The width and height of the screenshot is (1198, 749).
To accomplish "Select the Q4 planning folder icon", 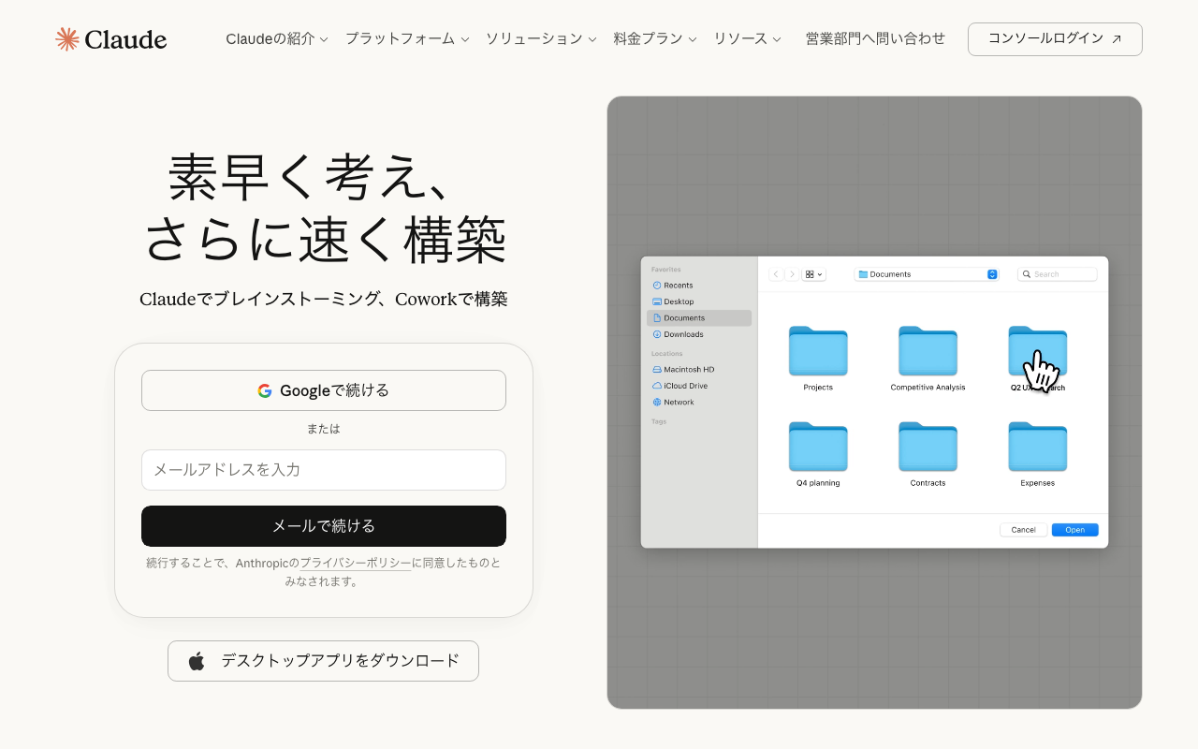I will click(818, 447).
